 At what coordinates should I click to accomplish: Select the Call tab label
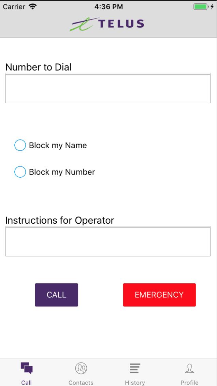(27, 383)
